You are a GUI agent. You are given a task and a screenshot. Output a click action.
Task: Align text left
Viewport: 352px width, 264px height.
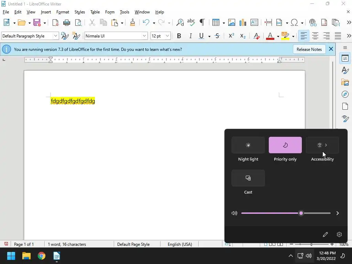point(304,36)
